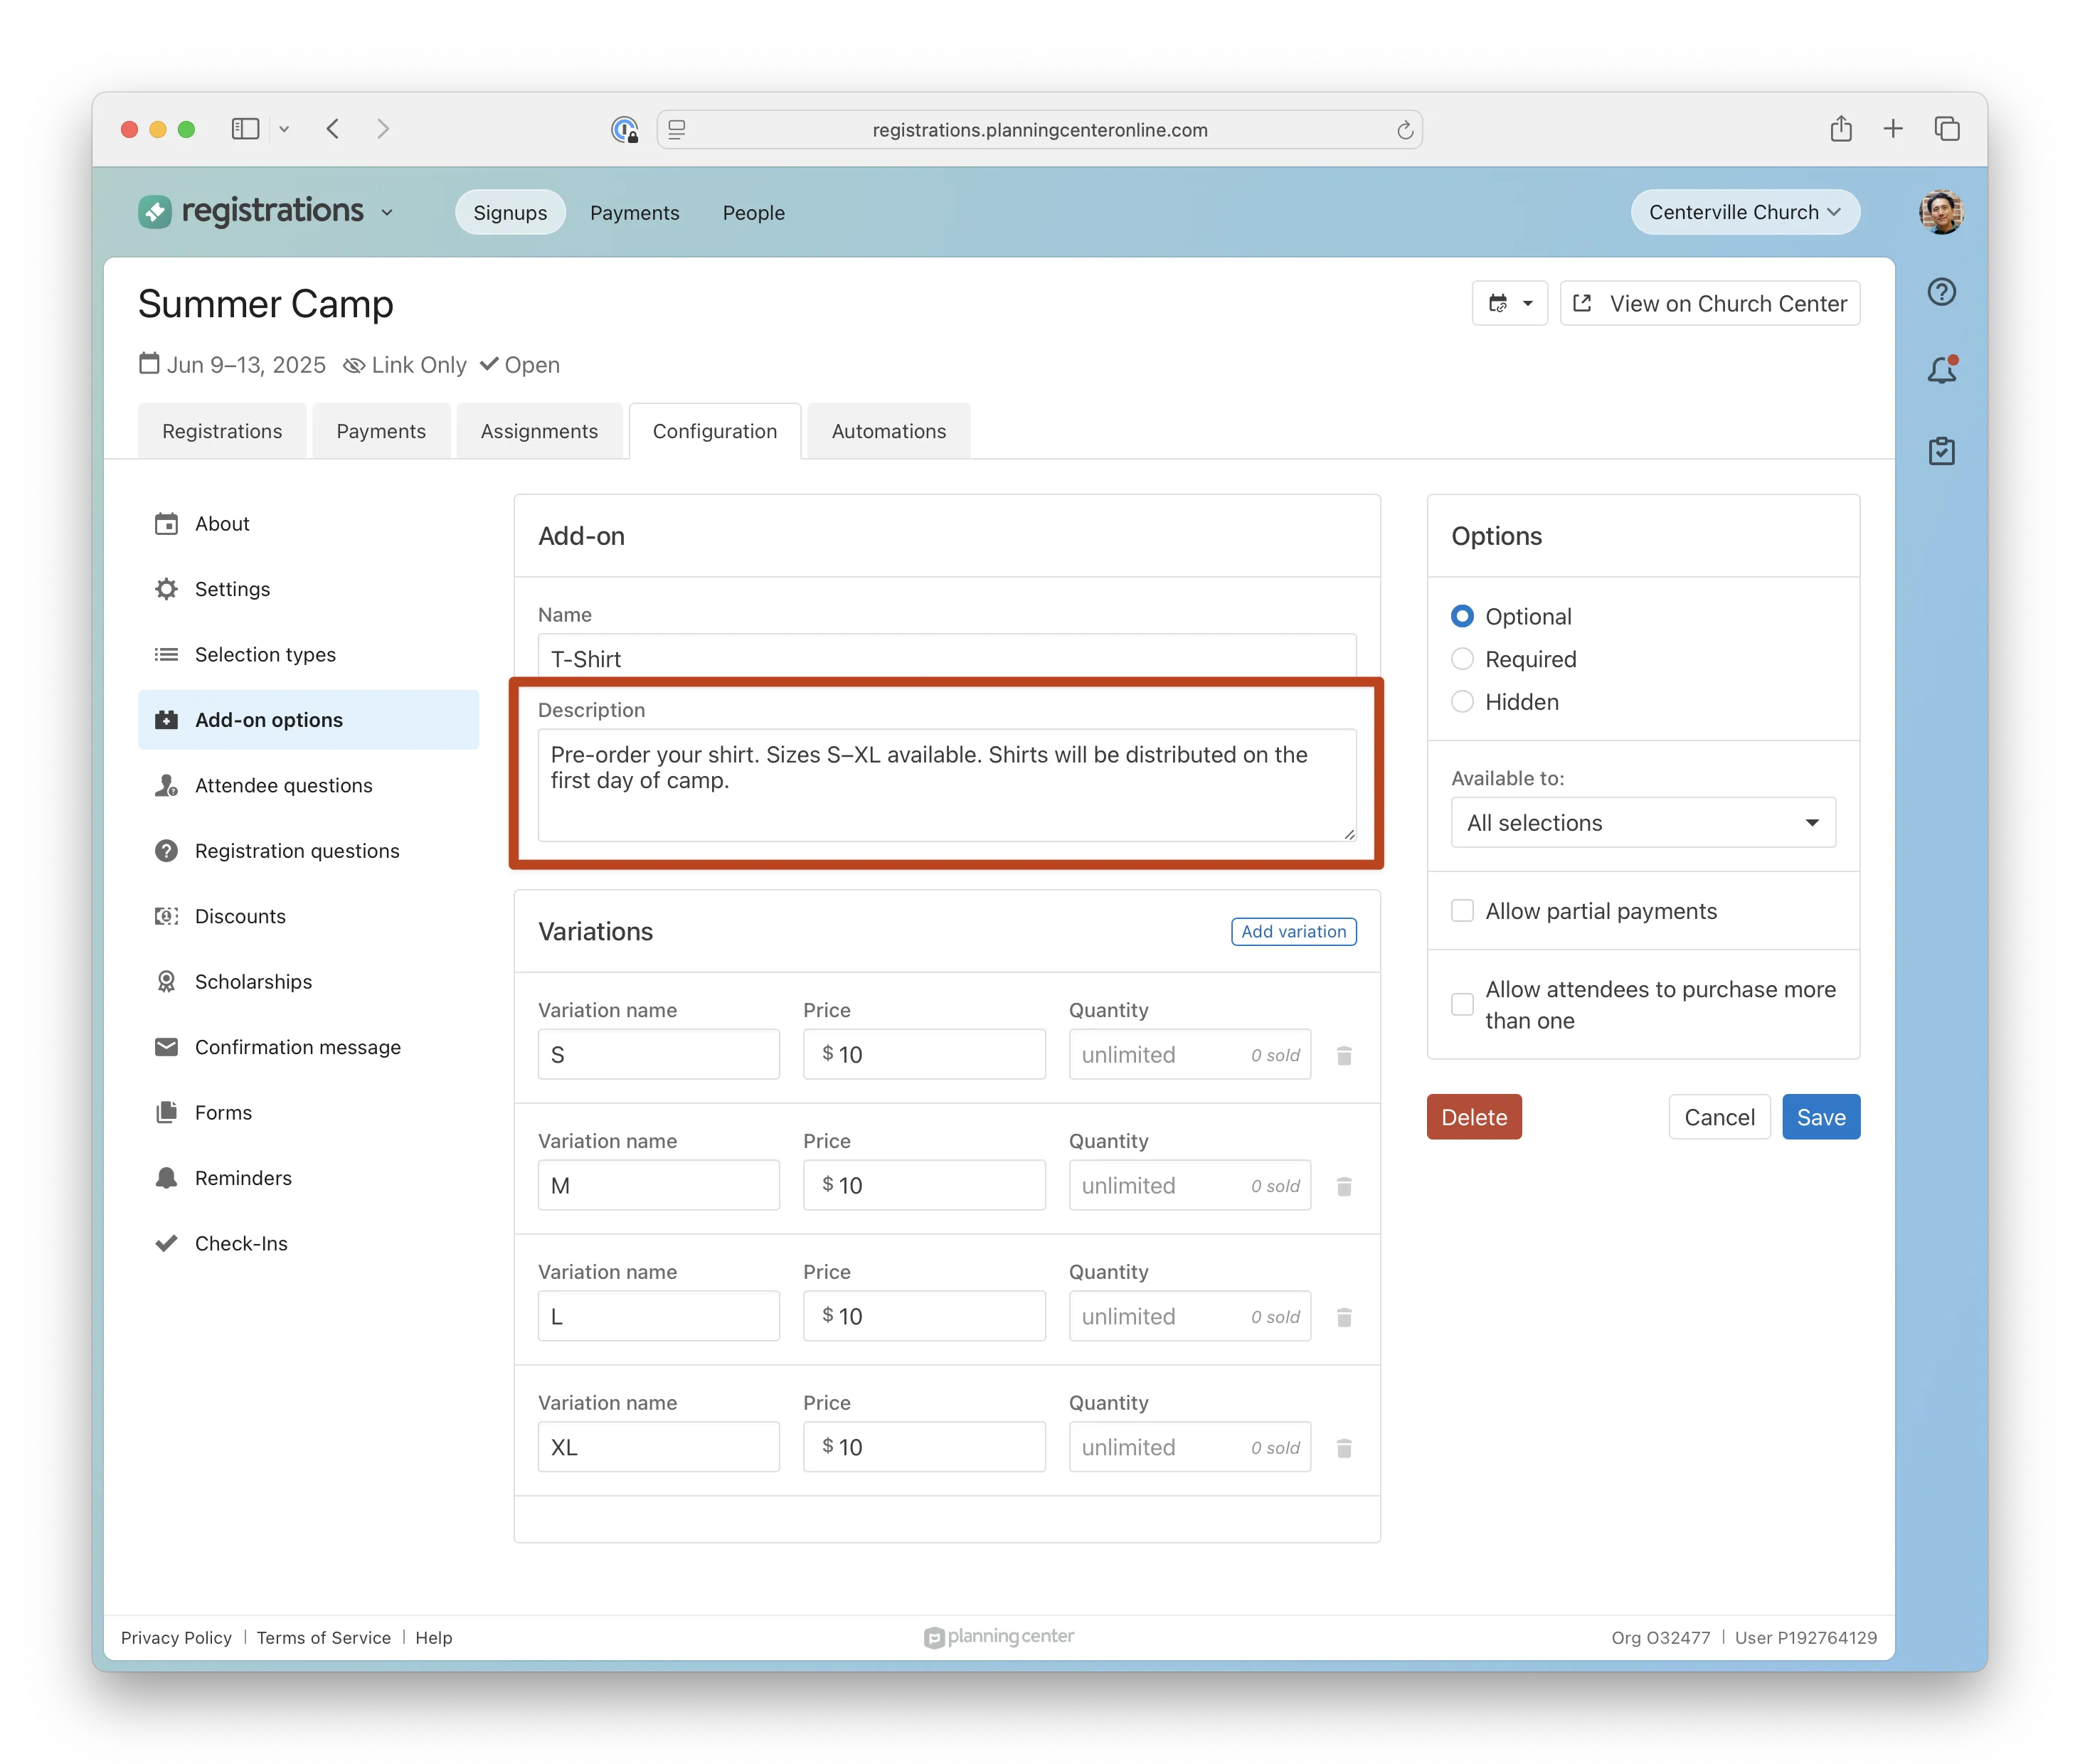Open Confirmation message in the sidebar
2080x1764 pixels.
309,1047
